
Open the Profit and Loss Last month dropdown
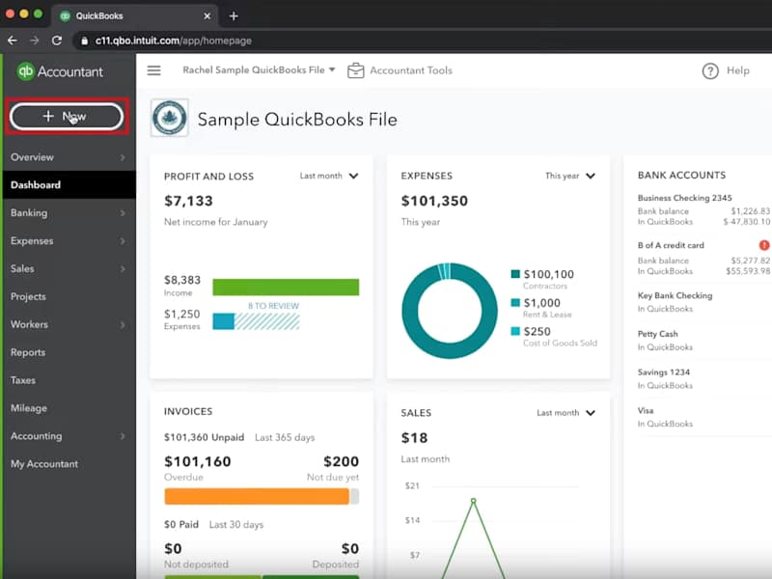click(x=329, y=176)
